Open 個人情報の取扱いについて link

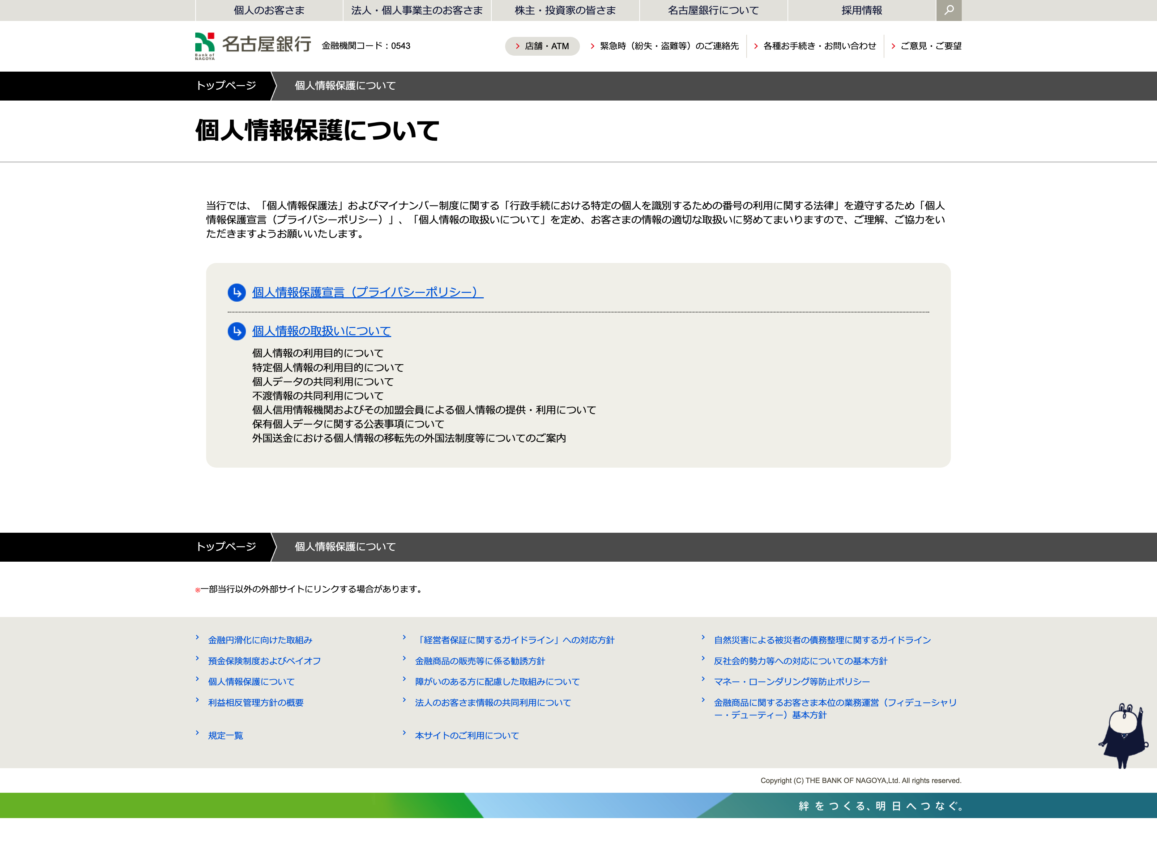pyautogui.click(x=321, y=331)
